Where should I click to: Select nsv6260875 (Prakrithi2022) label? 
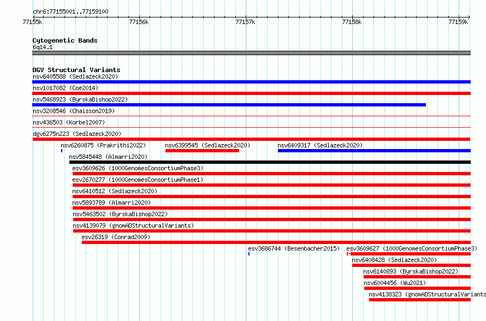click(x=103, y=145)
